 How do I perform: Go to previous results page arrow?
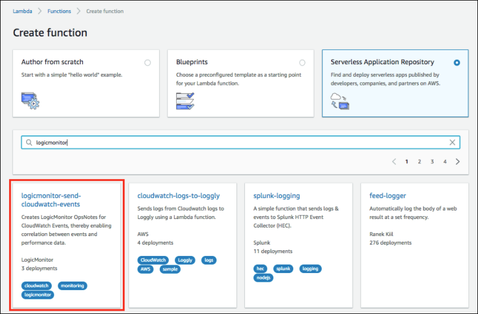point(394,162)
